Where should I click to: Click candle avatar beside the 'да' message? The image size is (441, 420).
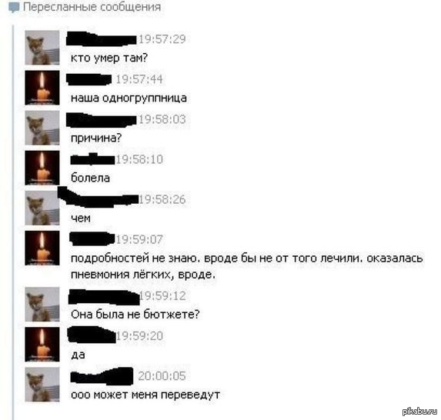coord(42,344)
